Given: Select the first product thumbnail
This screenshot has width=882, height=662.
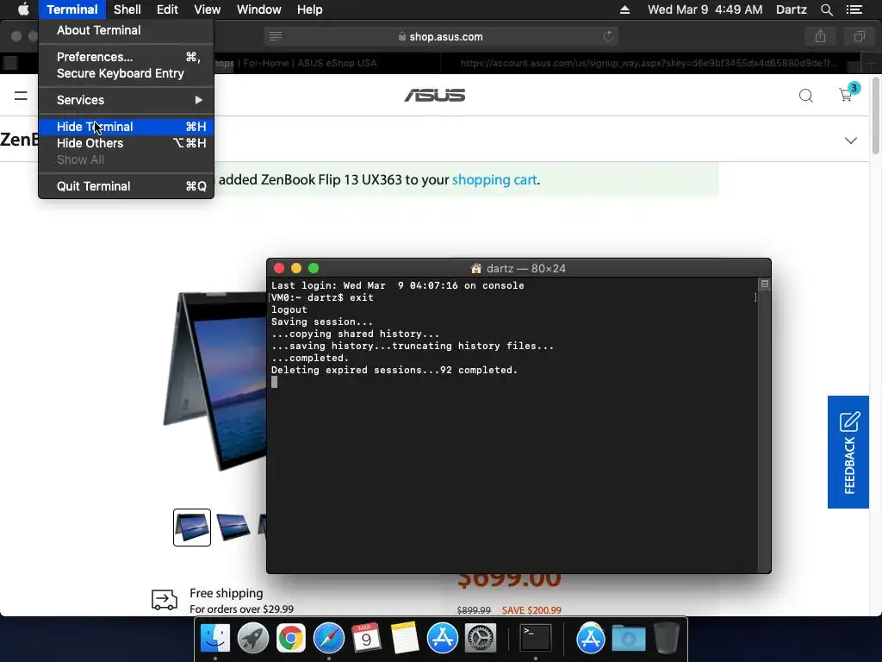Looking at the screenshot, I should [192, 528].
